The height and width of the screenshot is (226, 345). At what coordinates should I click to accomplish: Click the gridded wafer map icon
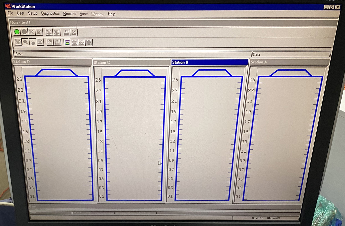74,42
